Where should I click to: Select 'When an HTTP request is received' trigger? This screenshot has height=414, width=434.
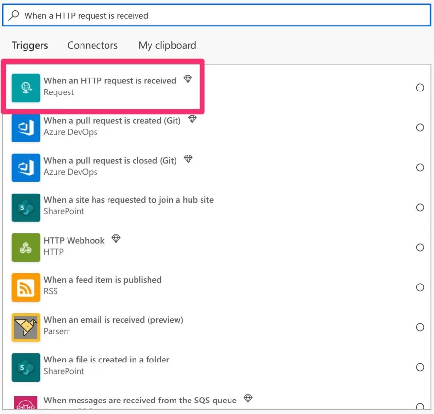coord(110,81)
